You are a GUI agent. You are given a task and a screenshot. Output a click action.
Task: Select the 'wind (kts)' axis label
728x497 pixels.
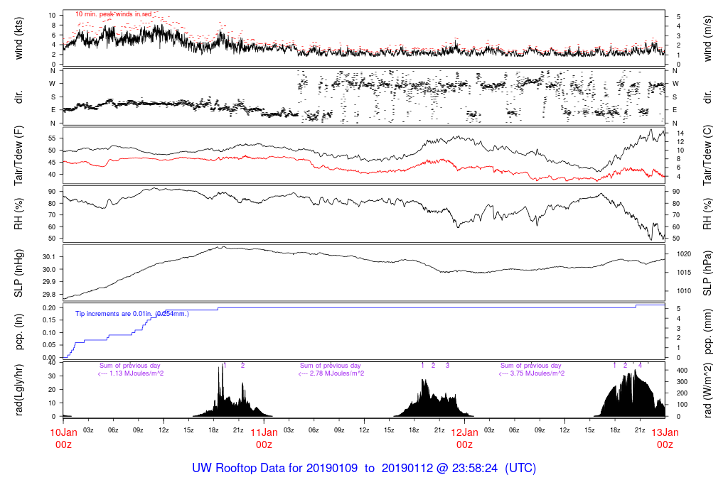tap(18, 38)
